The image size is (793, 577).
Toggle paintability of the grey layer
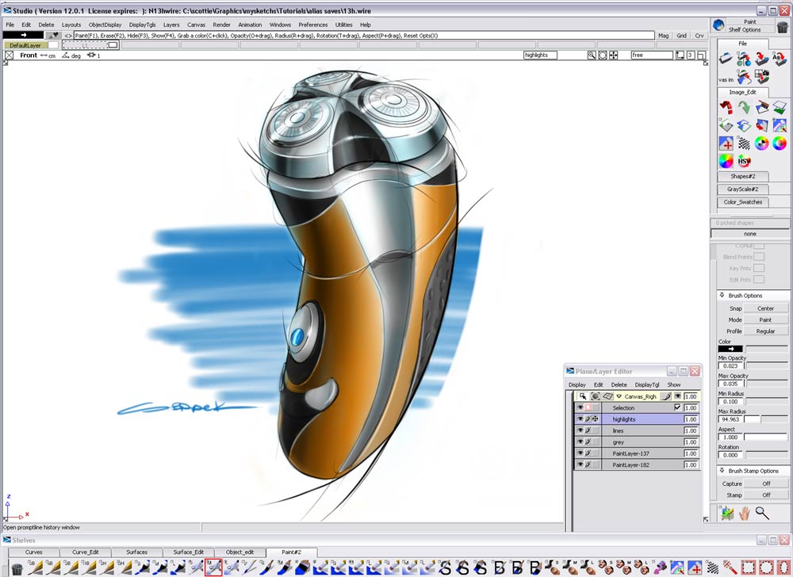pos(588,441)
